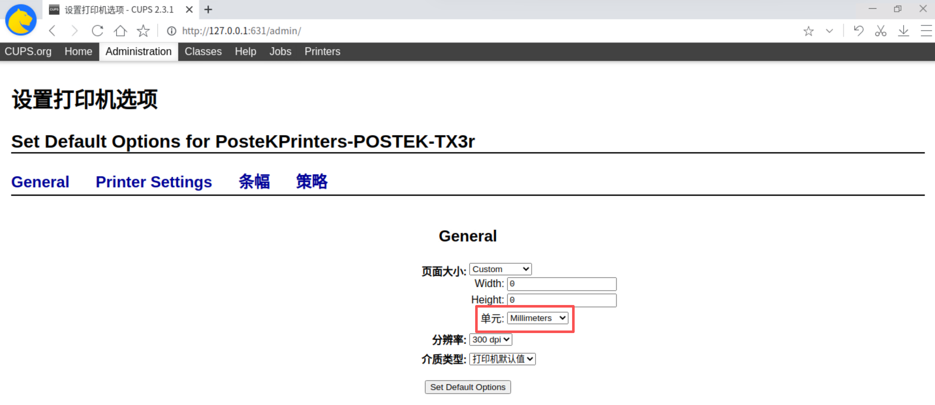
Task: Open the browser hamburger menu
Action: (926, 31)
